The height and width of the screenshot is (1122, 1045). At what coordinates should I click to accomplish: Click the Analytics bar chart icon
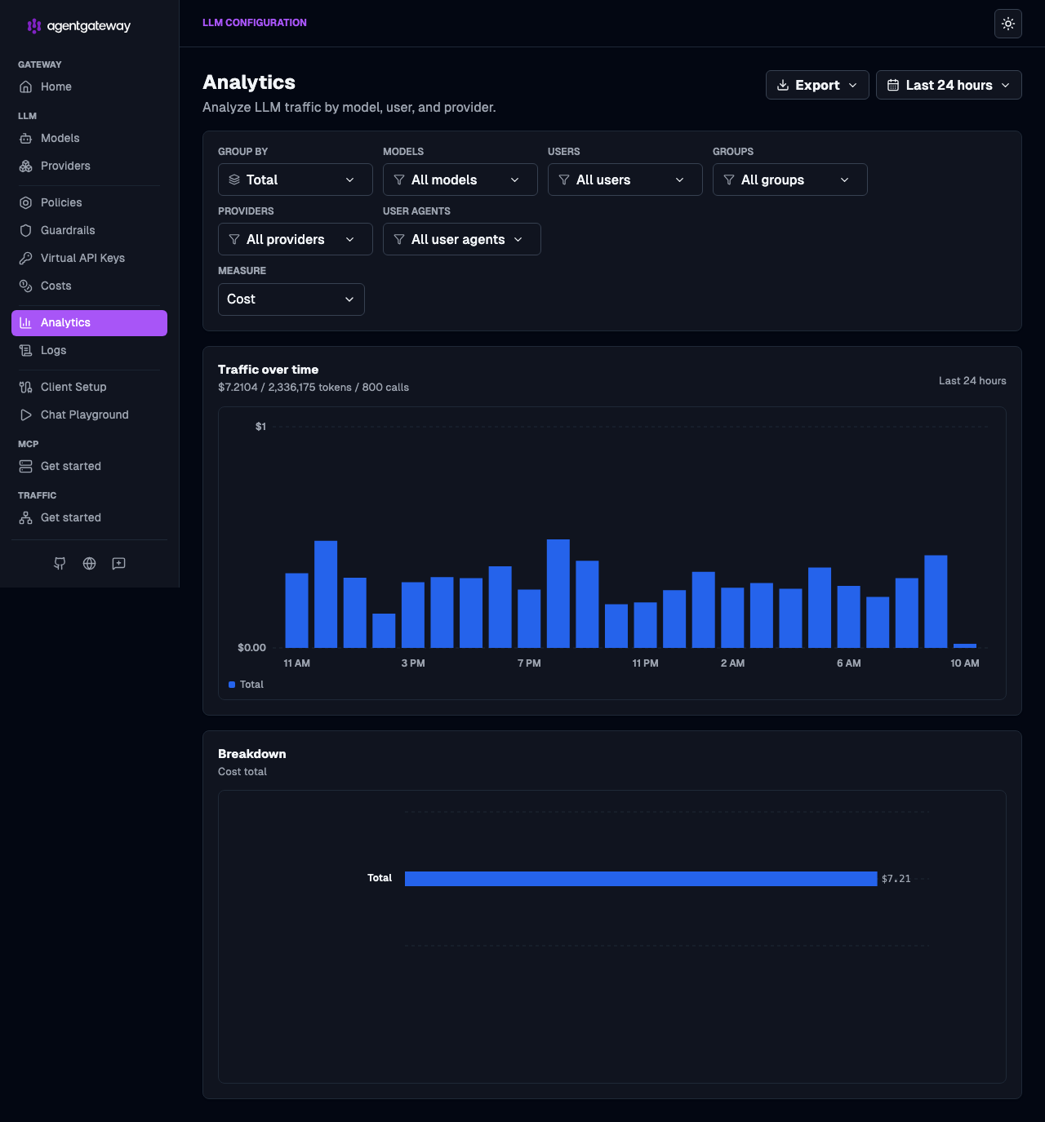click(x=26, y=322)
